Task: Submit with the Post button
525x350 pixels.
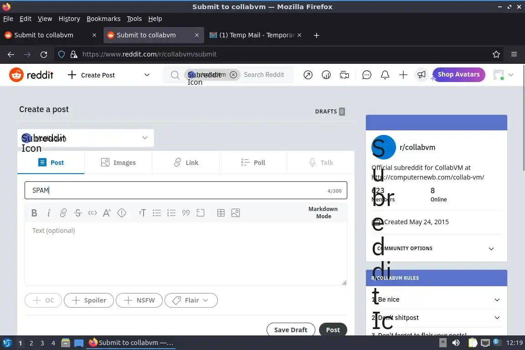Action: tap(333, 330)
